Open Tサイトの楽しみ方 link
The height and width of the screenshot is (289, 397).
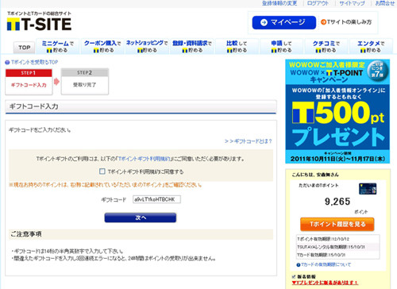346,22
